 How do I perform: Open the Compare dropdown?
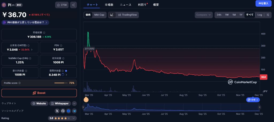pos(204,15)
